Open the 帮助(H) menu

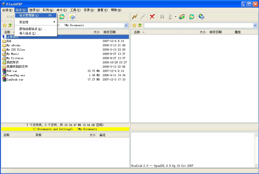click(116, 10)
